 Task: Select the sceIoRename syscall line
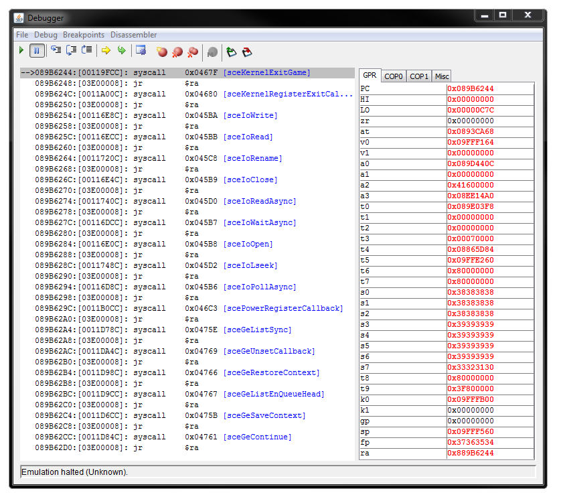coord(187,159)
